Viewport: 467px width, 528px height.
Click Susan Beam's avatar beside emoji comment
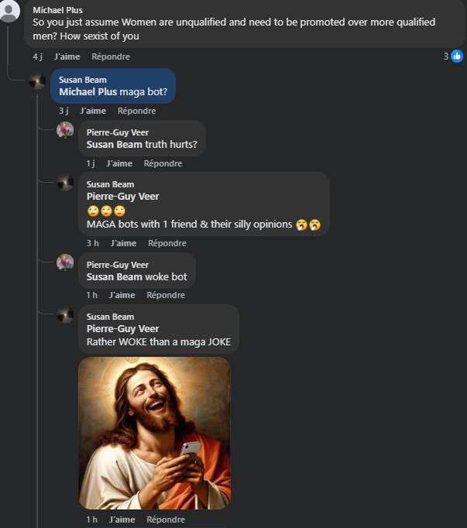[65, 183]
